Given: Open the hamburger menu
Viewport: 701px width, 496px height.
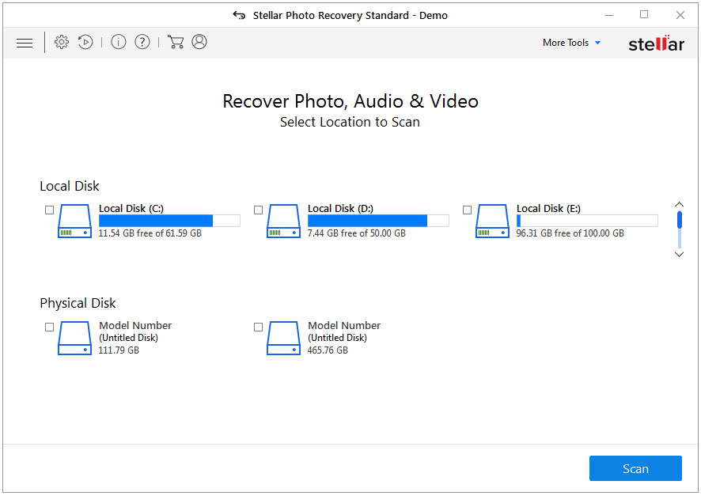Looking at the screenshot, I should click(24, 42).
